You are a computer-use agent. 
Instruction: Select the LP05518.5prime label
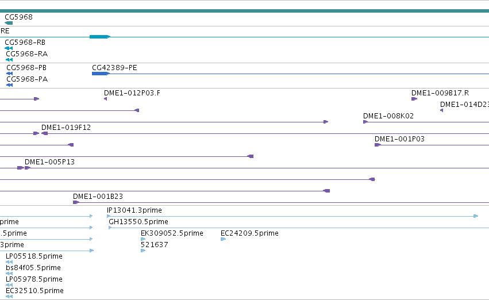[34, 256]
